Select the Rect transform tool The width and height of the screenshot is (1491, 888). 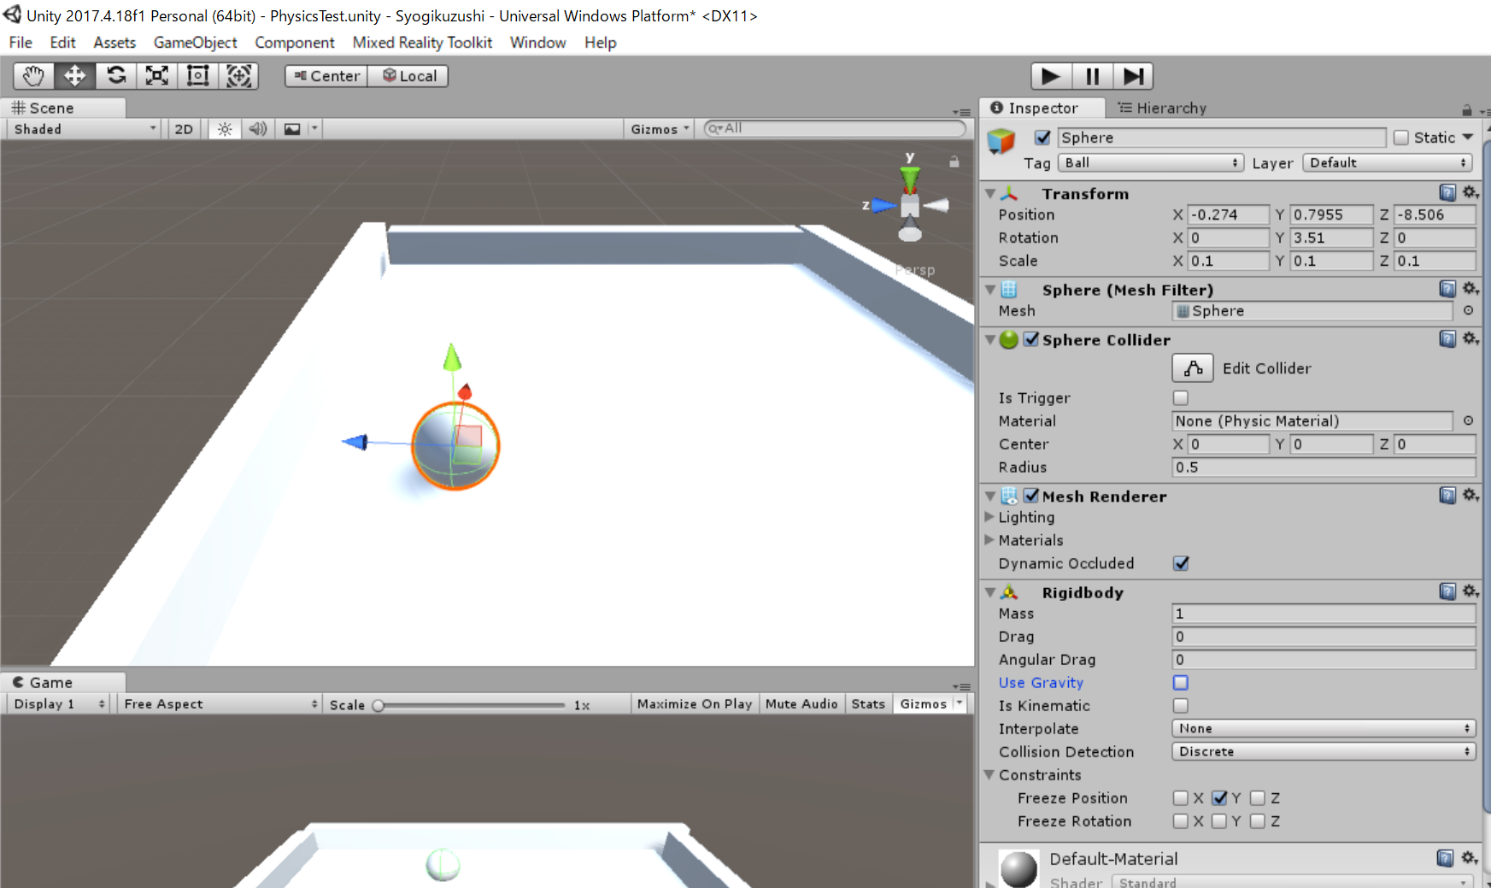[x=197, y=76]
